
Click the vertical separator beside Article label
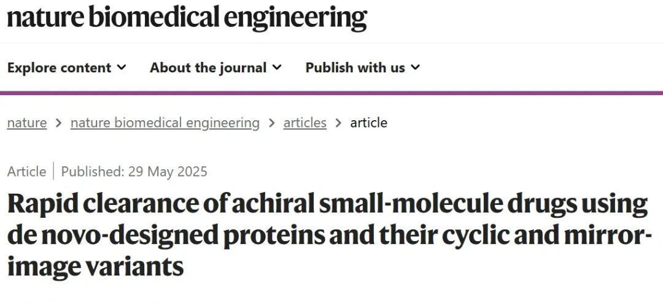point(53,171)
